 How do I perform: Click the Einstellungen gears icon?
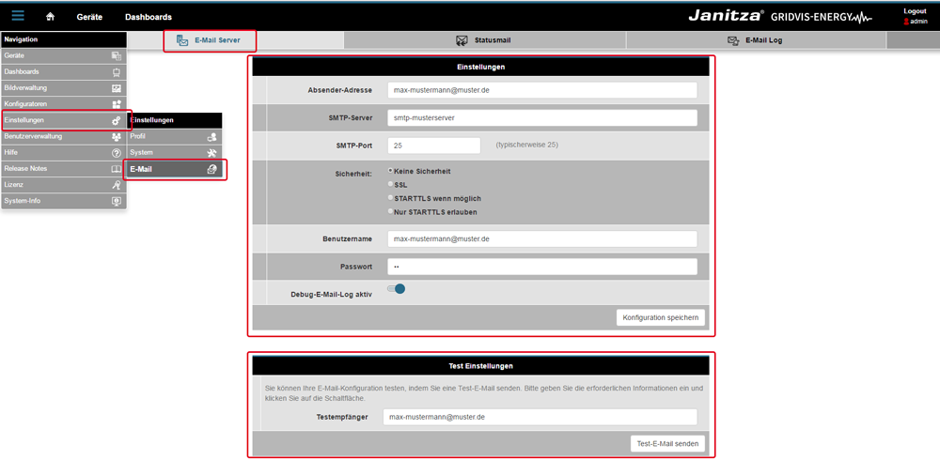[x=117, y=120]
